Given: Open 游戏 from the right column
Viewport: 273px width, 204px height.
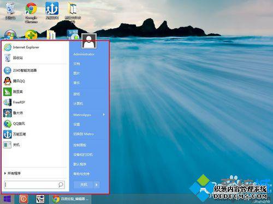Looking at the screenshot, I should click(76, 94).
